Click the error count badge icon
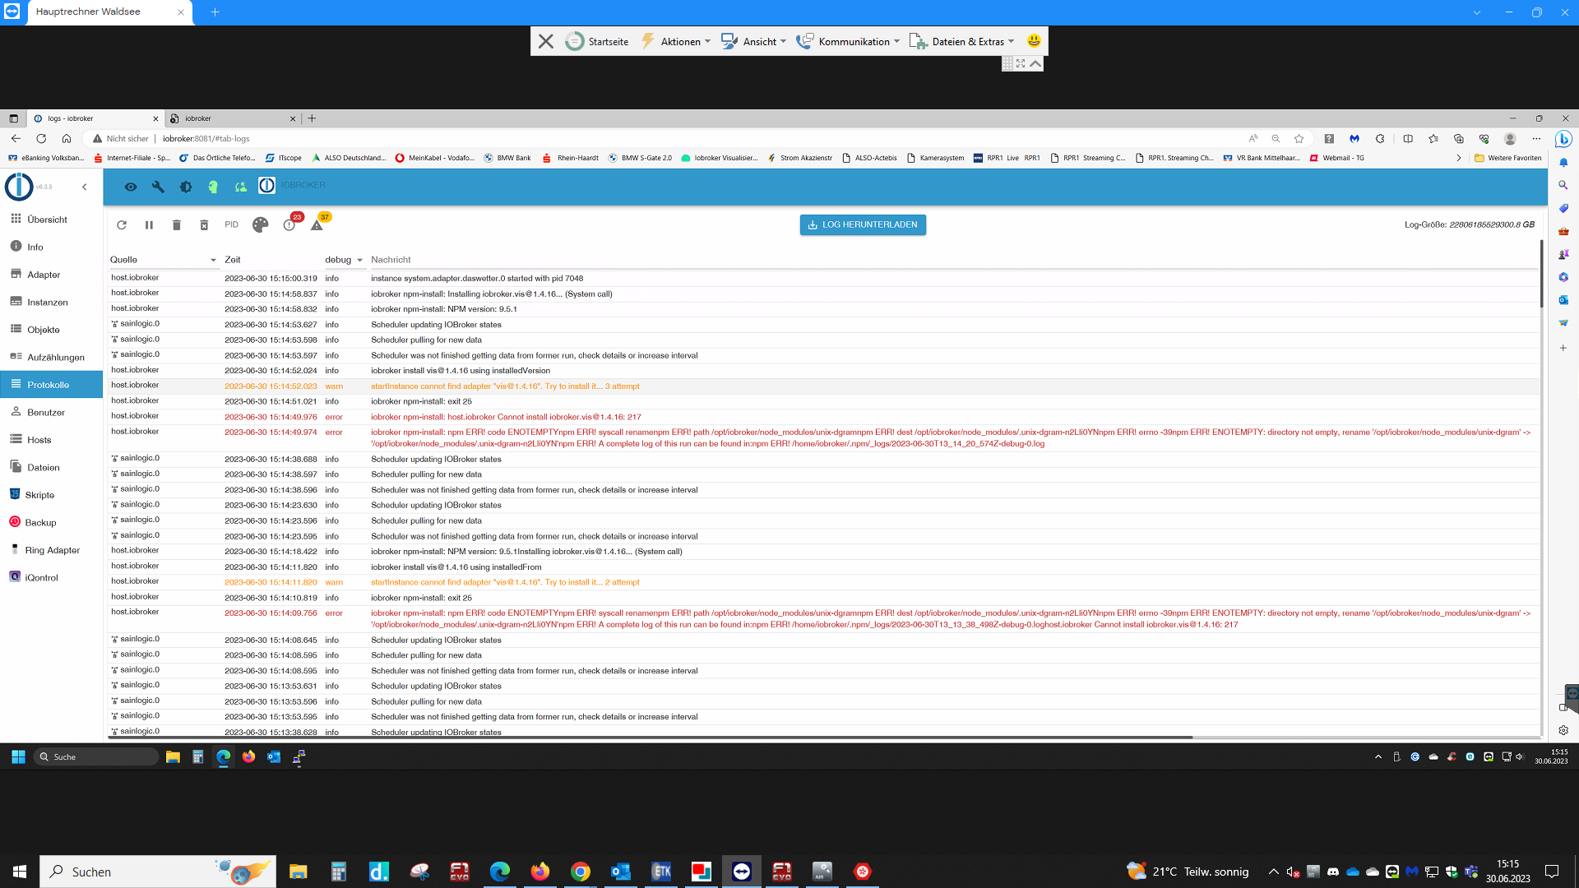This screenshot has height=888, width=1579. point(289,225)
